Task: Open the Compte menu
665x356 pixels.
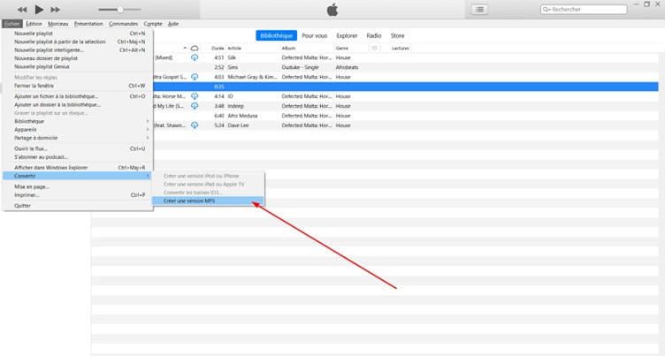Action: coord(153,24)
